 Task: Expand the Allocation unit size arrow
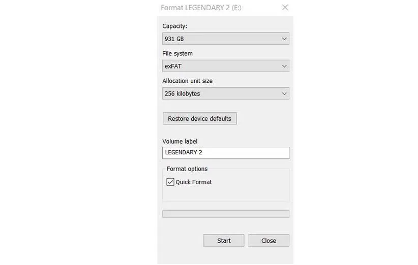point(284,93)
